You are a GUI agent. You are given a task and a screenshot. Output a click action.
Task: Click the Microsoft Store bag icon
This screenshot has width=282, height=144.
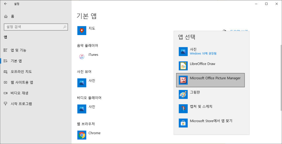click(183, 123)
